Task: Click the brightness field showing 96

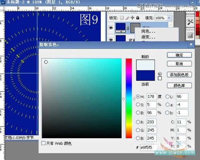Action: tap(152, 112)
